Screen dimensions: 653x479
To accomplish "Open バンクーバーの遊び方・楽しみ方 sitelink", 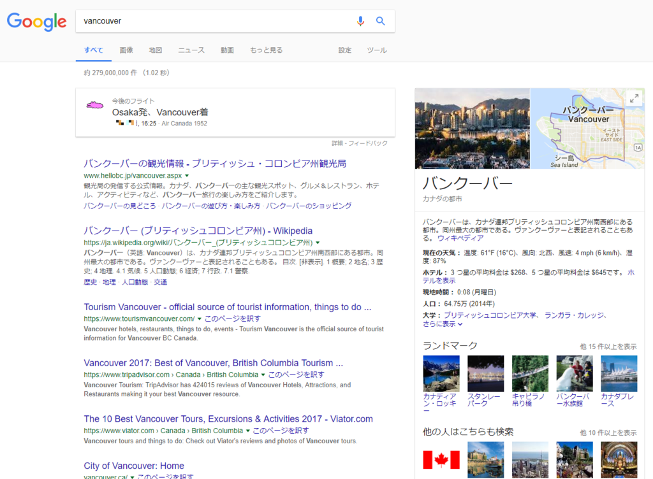I will 210,206.
